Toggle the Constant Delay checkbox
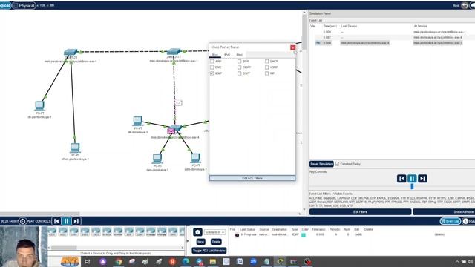This screenshot has width=475, height=267. point(337,164)
